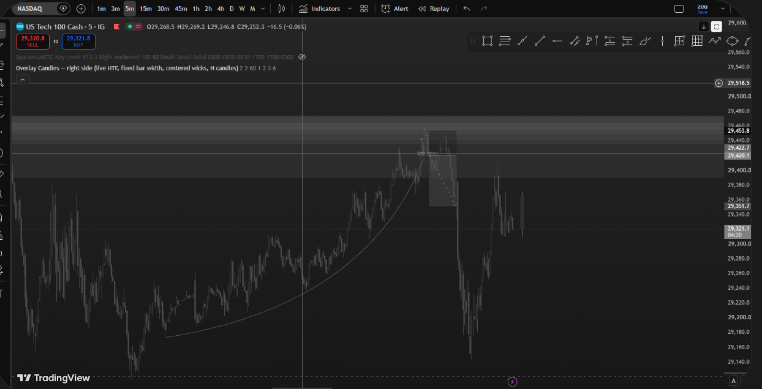Switch to the 1m timeframe
Screen dimensions: 762x389
[x=101, y=9]
